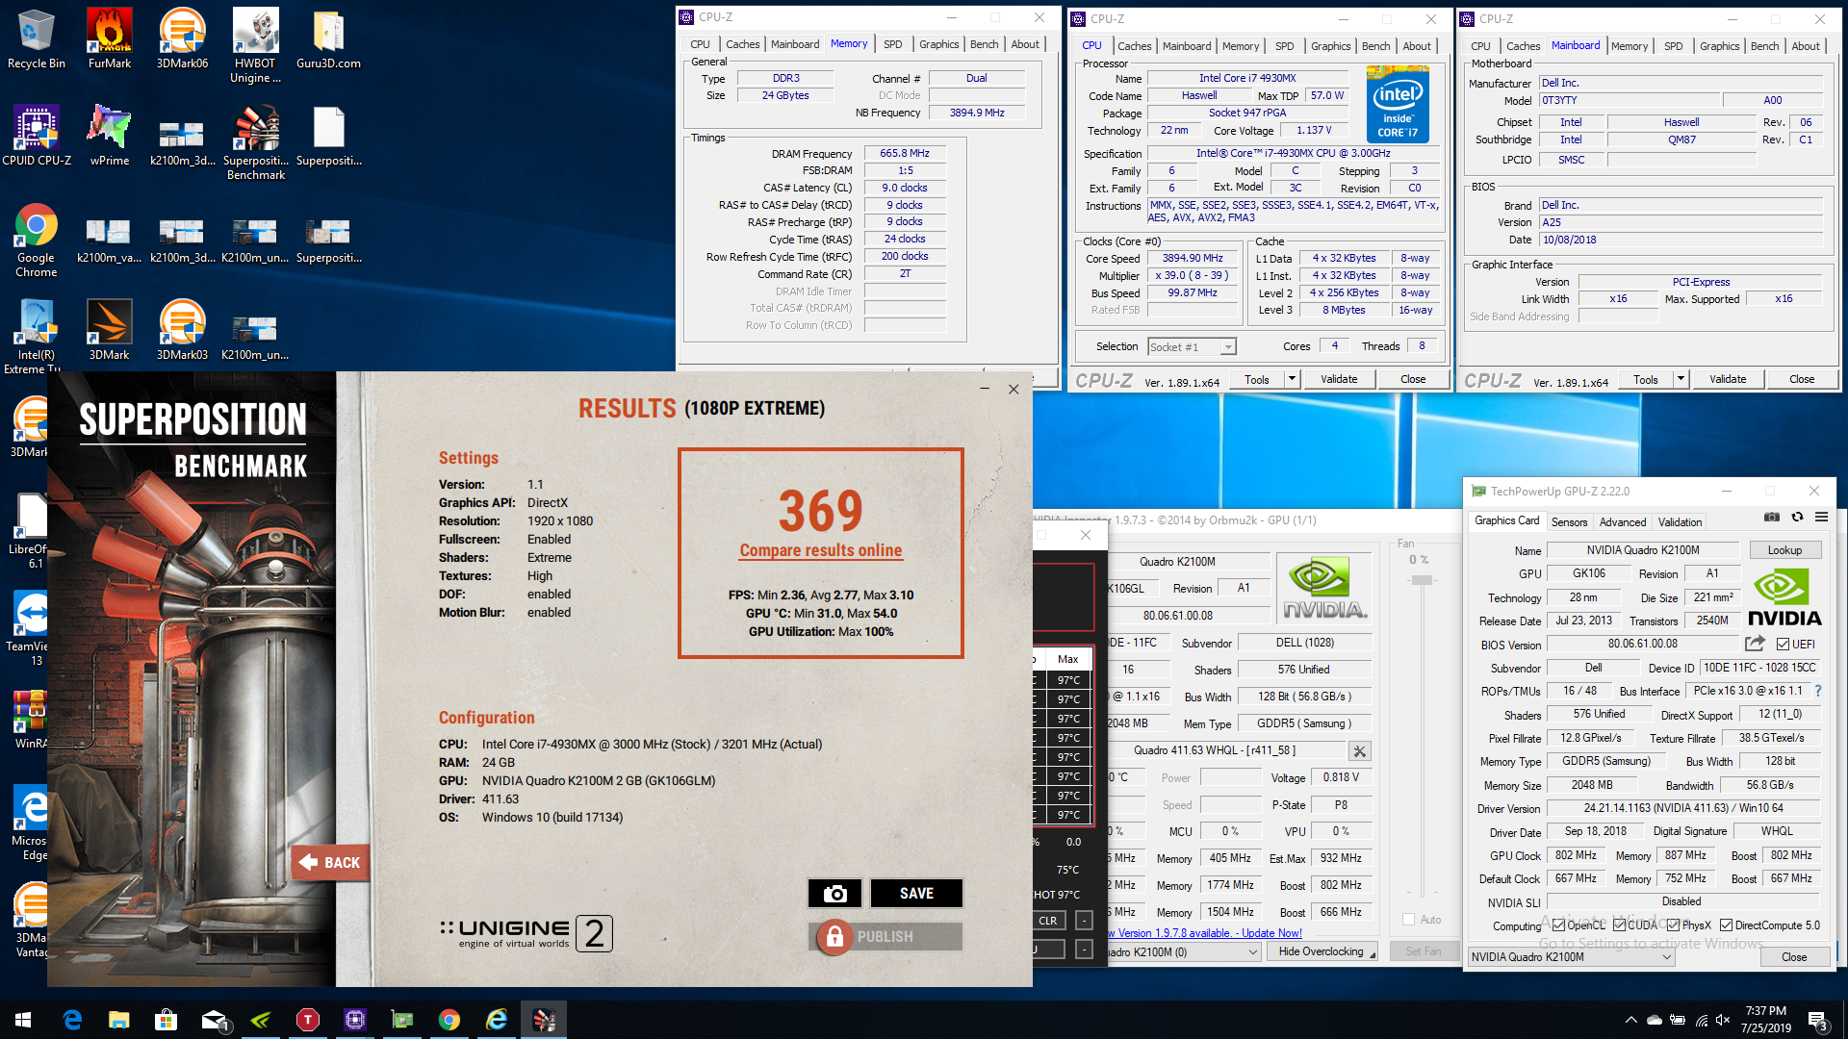Open Chrome from the taskbar
The width and height of the screenshot is (1848, 1039).
(x=449, y=1020)
